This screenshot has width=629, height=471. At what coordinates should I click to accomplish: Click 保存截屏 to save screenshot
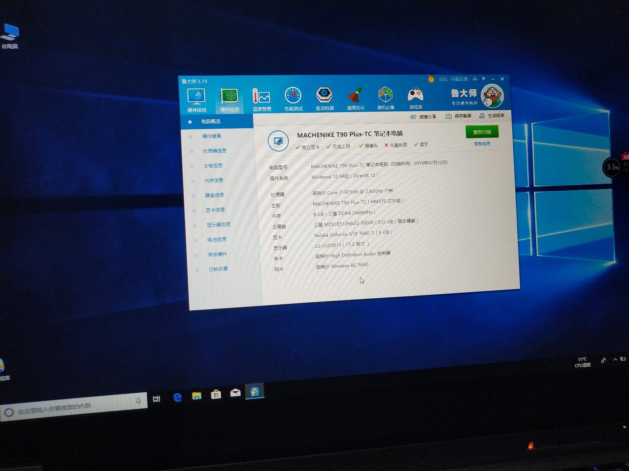tap(458, 116)
